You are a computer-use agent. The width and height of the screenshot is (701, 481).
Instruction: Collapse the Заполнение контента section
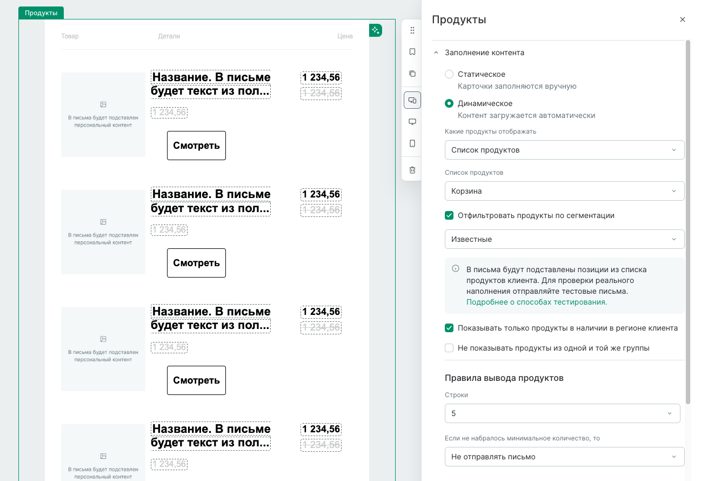coord(436,52)
